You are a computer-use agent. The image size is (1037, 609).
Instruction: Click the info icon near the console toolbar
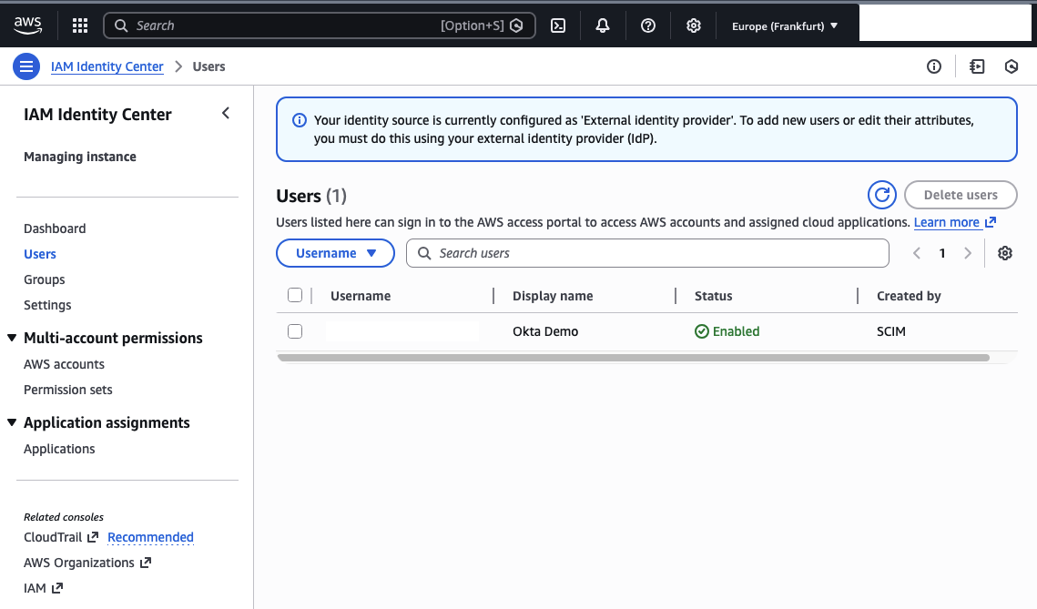click(x=933, y=66)
